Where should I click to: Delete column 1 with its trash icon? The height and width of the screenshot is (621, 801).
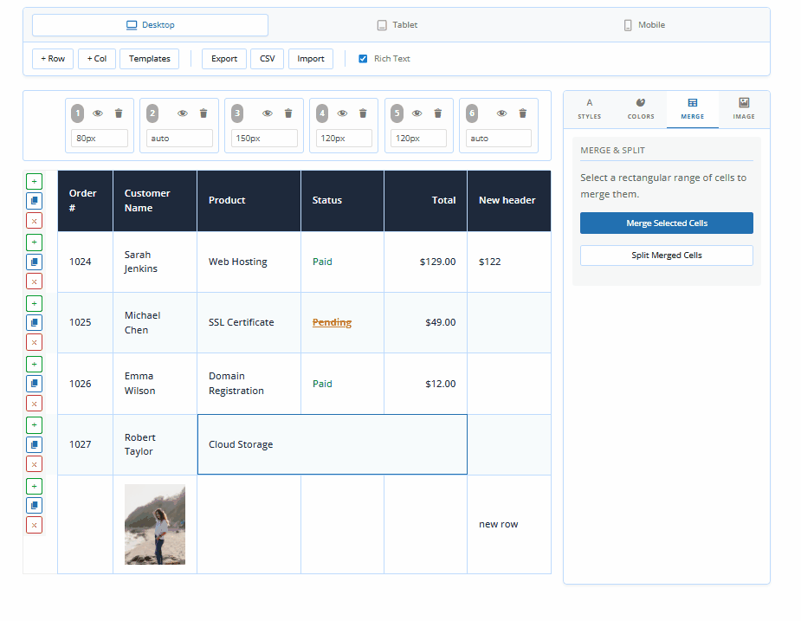pyautogui.click(x=119, y=113)
